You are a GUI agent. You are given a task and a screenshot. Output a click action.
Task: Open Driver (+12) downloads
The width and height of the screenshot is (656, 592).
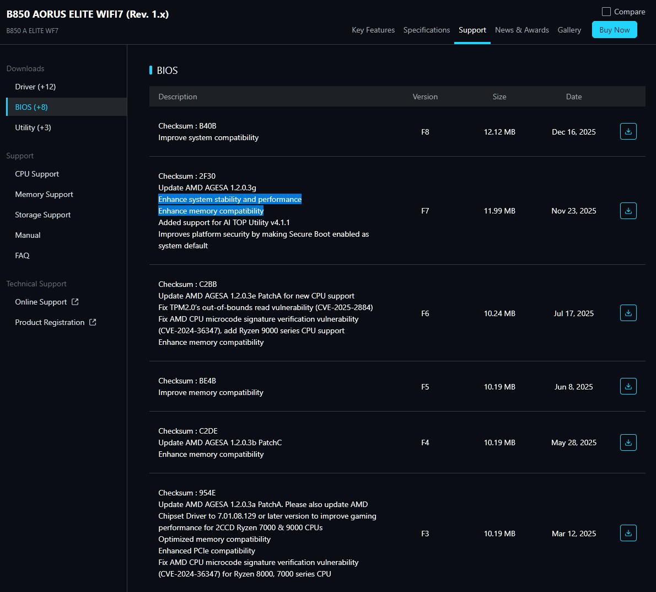(x=36, y=87)
